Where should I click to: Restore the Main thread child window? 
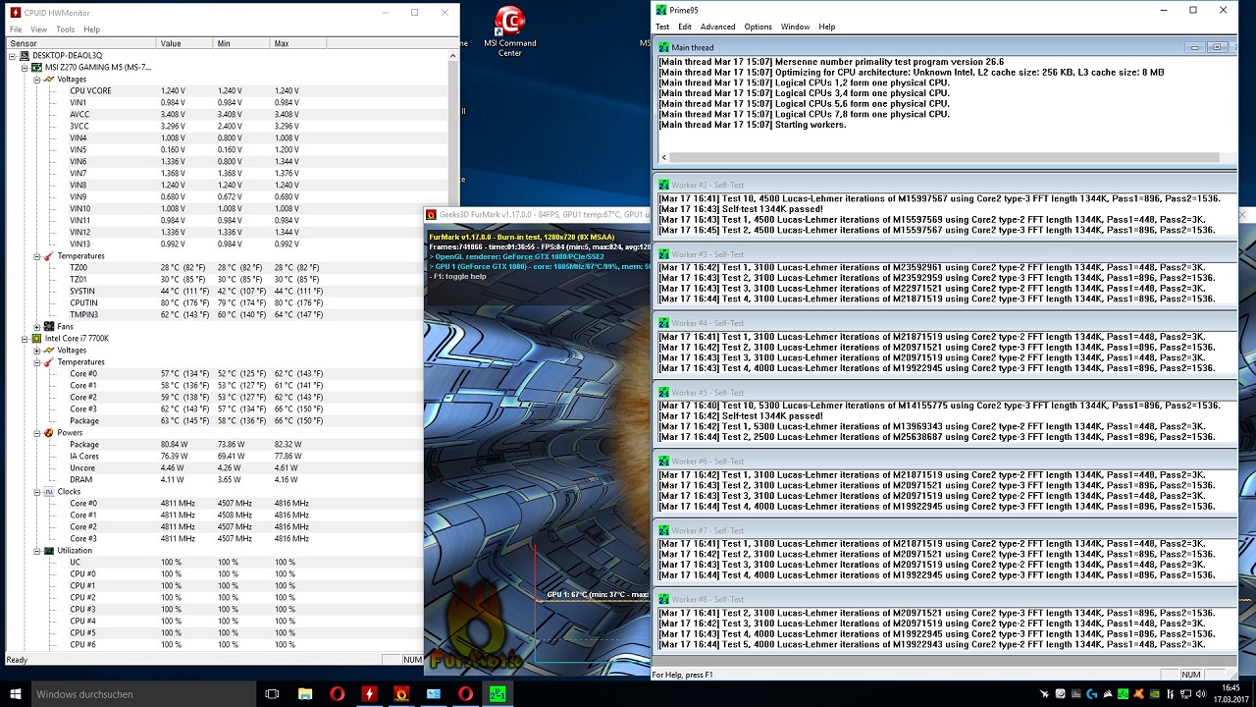(1216, 47)
